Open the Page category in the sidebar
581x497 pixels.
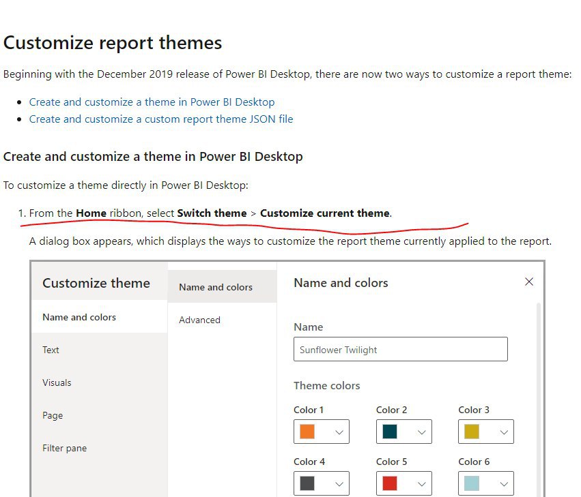[99, 415]
